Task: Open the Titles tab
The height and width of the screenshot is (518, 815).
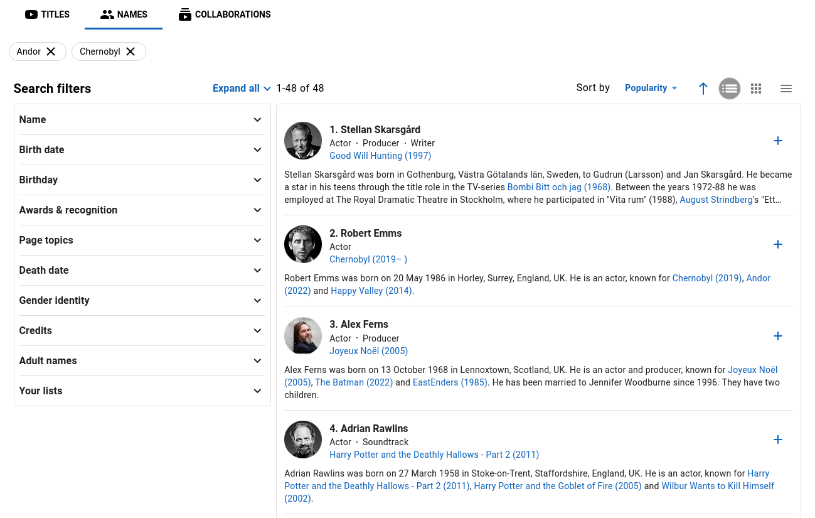Action: (x=47, y=14)
